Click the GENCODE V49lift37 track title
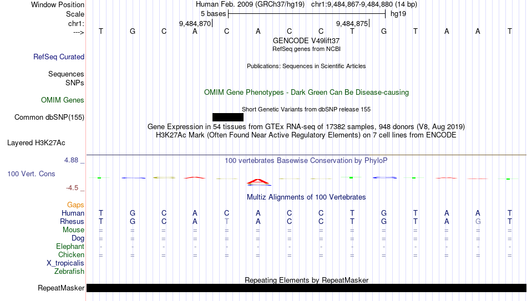Image resolution: width=527 pixels, height=301 pixels. click(x=306, y=40)
